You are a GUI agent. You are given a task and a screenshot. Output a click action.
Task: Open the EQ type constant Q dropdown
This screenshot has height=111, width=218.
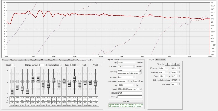click(x=45, y=65)
